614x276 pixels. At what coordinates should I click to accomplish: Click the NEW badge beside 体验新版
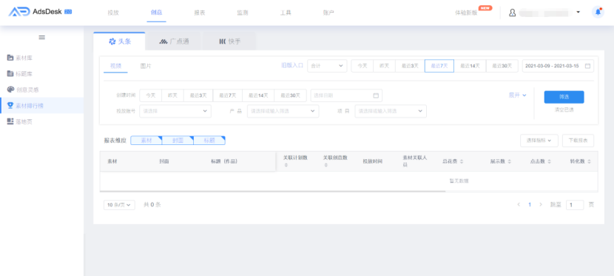[485, 8]
